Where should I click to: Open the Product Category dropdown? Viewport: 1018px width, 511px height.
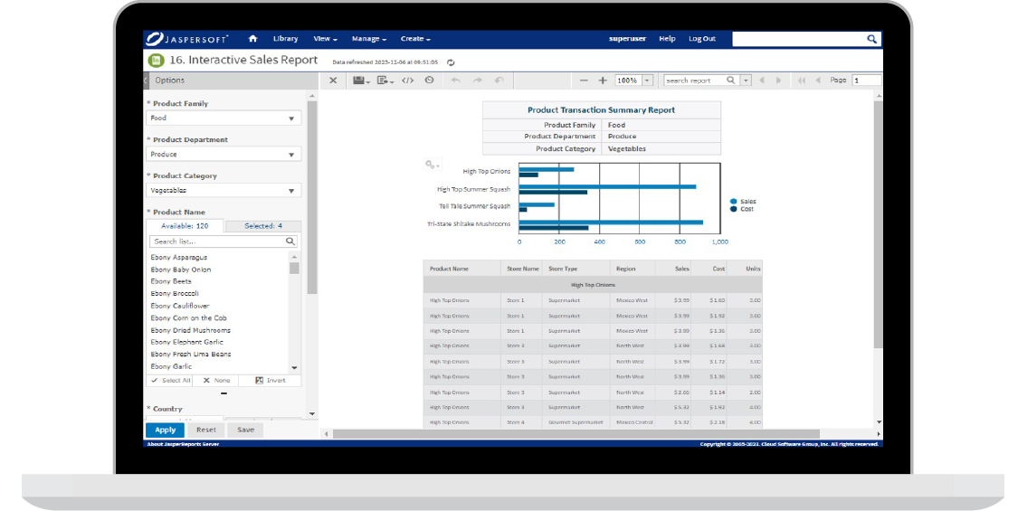224,191
